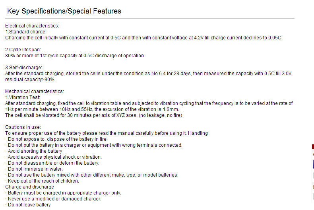
Task: Click the white input box below blue button
Action: pyautogui.click(x=313, y=175)
